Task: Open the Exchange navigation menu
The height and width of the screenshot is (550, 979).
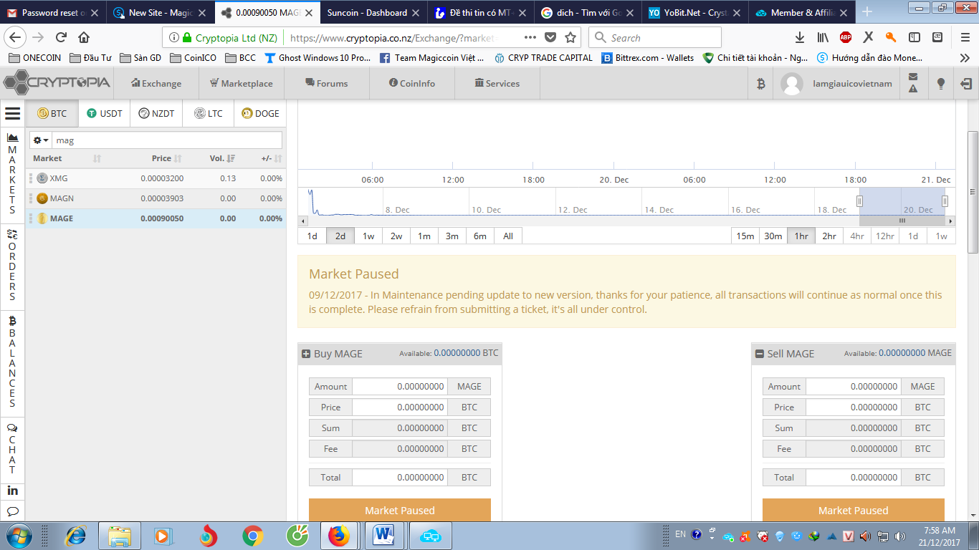Action: 156,84
